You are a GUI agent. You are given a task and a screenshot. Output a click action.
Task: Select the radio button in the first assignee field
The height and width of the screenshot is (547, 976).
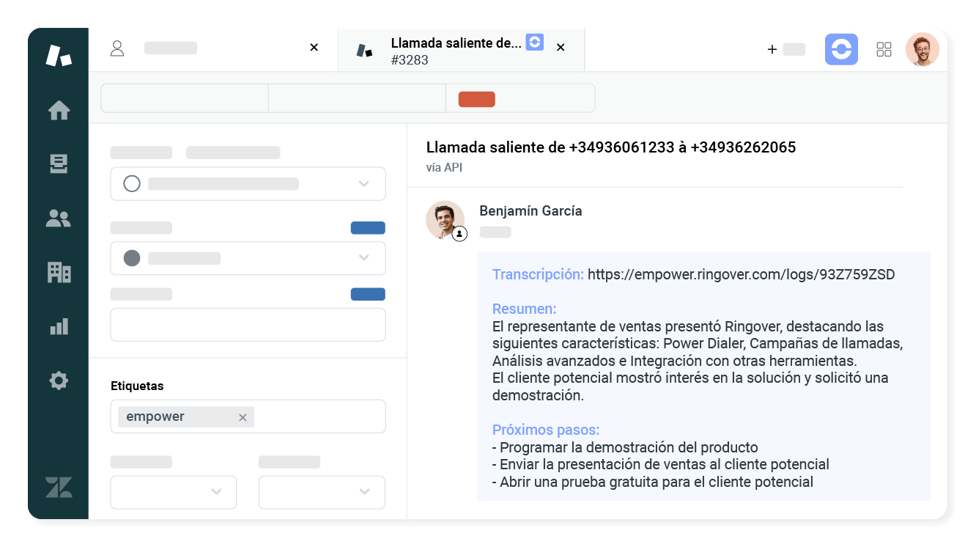[132, 183]
